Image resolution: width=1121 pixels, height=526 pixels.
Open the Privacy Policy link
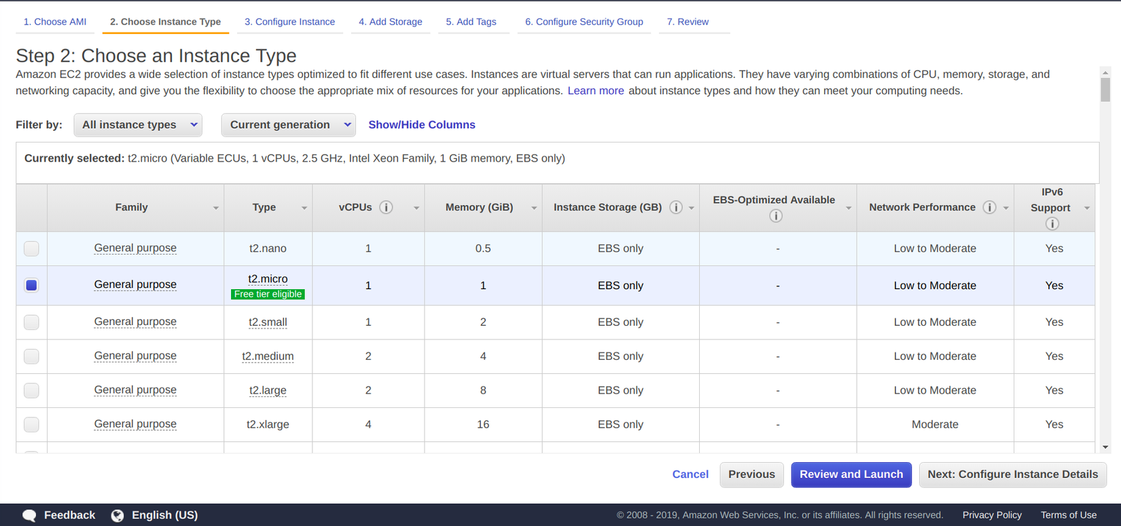[992, 515]
